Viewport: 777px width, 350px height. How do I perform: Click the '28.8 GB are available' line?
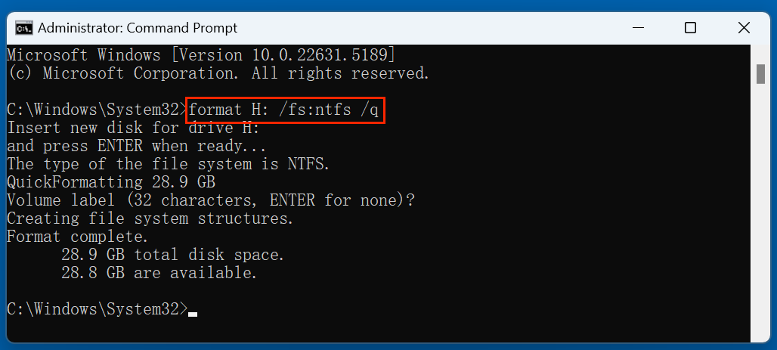[x=159, y=273]
